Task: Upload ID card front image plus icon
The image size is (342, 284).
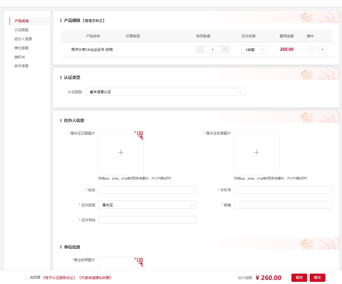Action: pos(121,152)
